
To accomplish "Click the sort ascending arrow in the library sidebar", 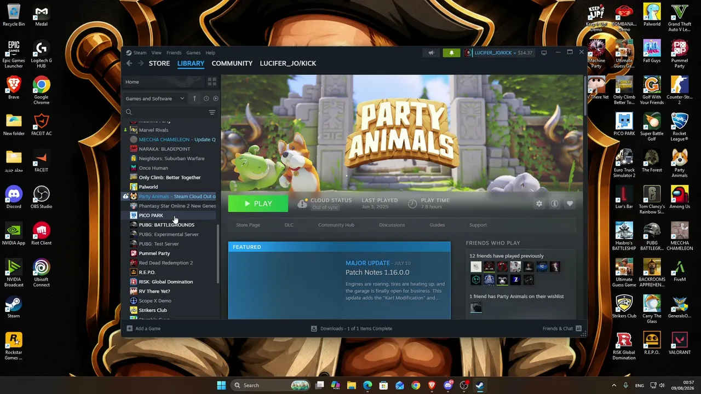I will (194, 99).
